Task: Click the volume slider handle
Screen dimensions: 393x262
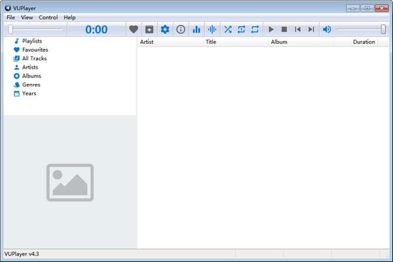Action: click(383, 29)
